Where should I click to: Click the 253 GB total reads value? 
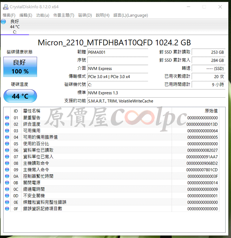(208, 52)
